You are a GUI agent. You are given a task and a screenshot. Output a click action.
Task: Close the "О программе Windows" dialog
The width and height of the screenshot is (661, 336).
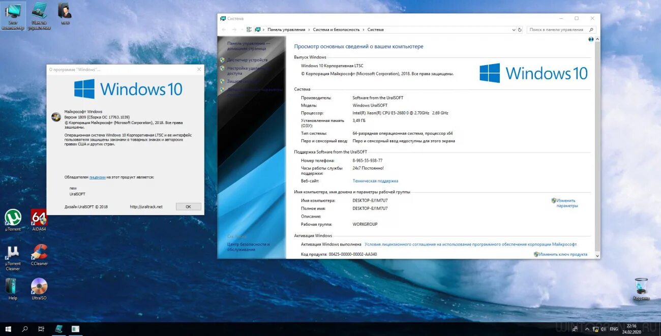click(x=199, y=69)
